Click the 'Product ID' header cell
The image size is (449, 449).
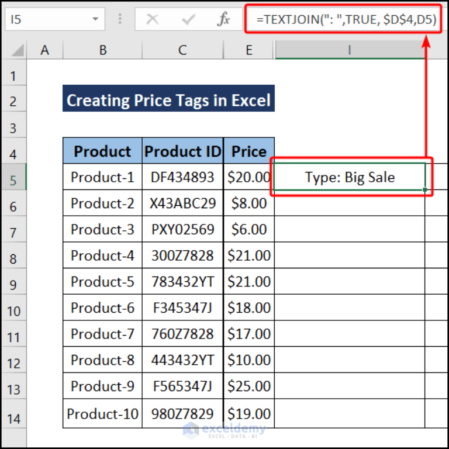point(182,151)
